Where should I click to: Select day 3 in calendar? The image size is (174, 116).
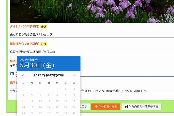pyautogui.click(x=74, y=89)
